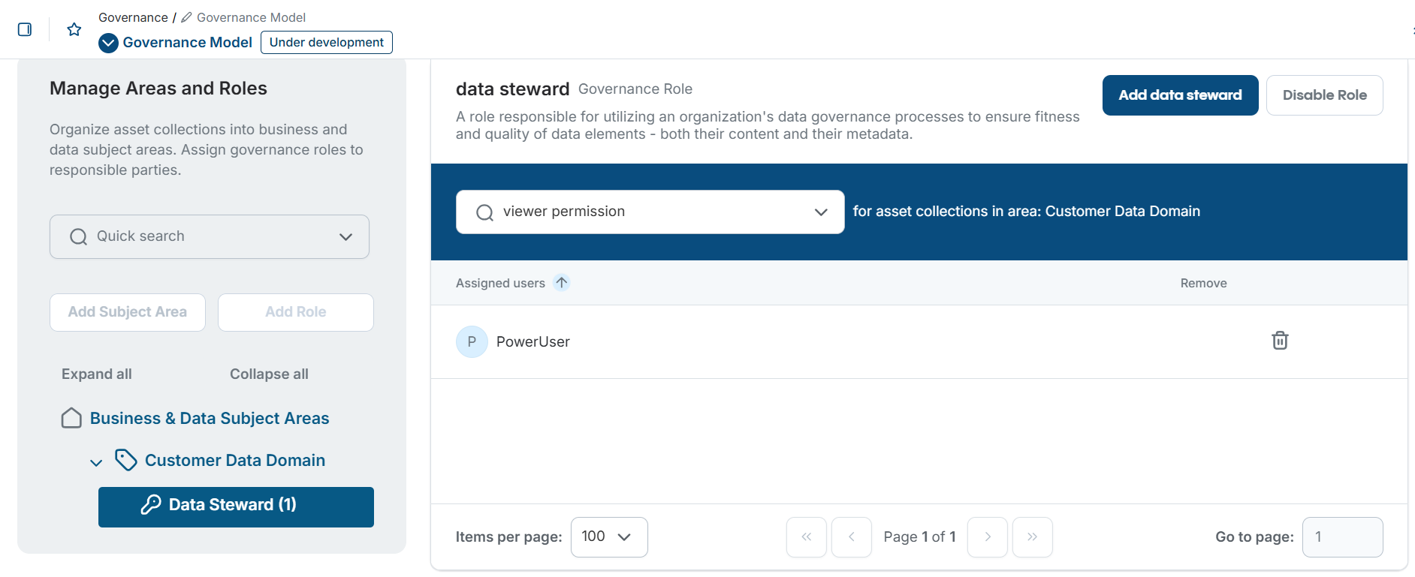Click the home icon beside Business & Data Subject Areas
The image size is (1415, 577).
tap(71, 418)
